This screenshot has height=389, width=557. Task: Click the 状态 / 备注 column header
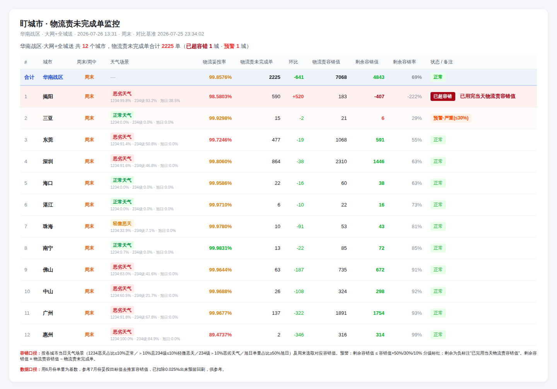coord(441,62)
